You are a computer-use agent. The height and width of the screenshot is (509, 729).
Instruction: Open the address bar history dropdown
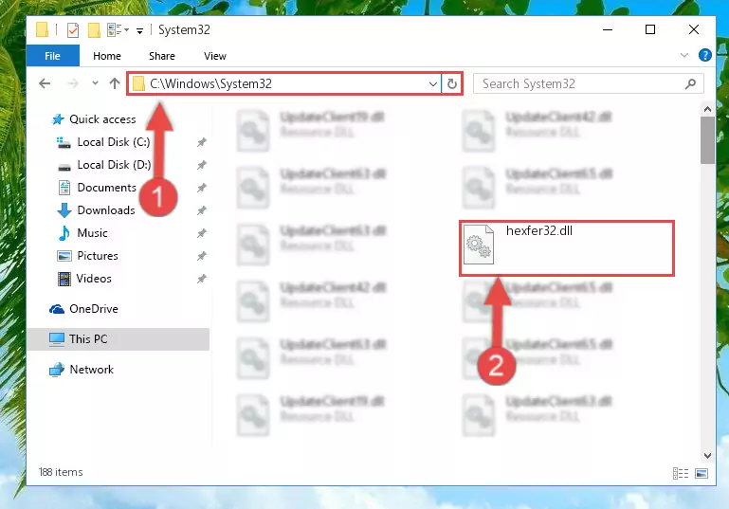(x=433, y=84)
